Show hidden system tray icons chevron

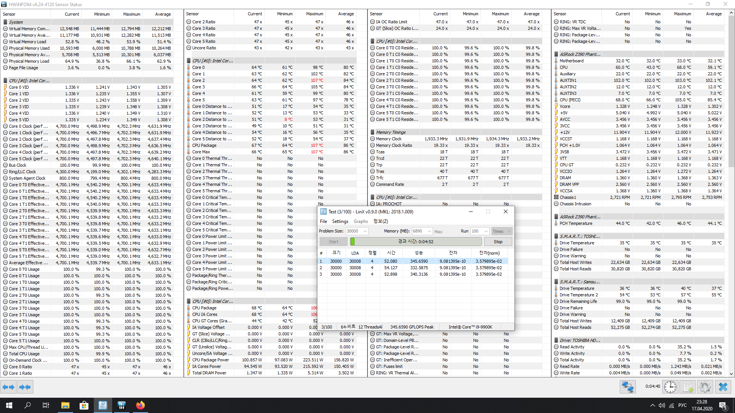[652, 405]
